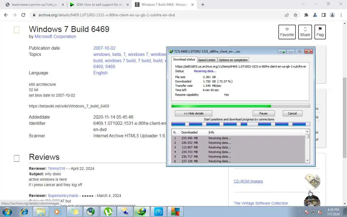Open Chrome labs flask icon

point(315,15)
